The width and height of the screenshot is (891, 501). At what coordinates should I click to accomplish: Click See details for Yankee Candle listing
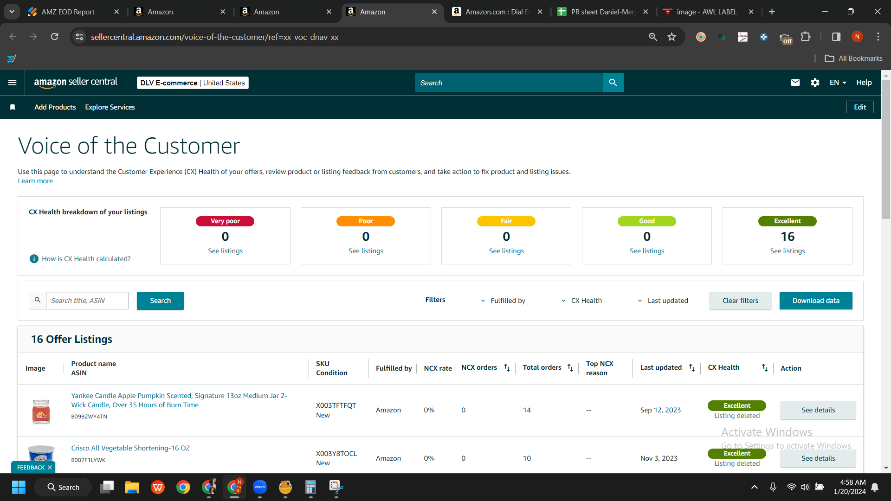818,410
